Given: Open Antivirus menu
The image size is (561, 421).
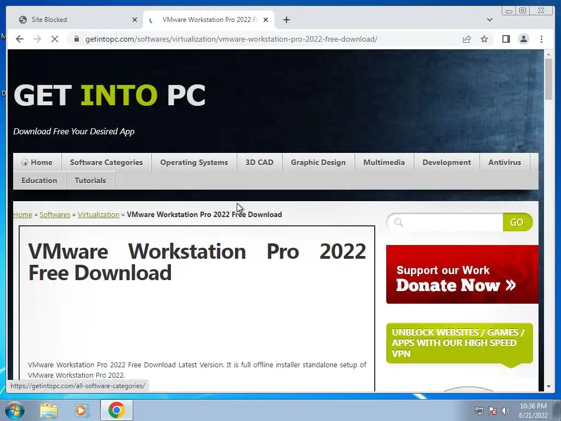Looking at the screenshot, I should [x=505, y=162].
